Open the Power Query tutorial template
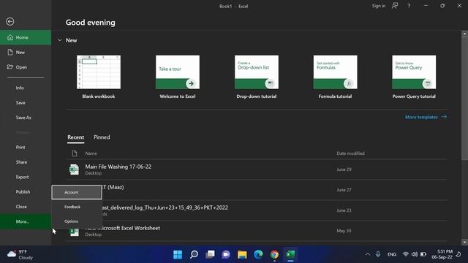The image size is (468, 263). tap(414, 77)
